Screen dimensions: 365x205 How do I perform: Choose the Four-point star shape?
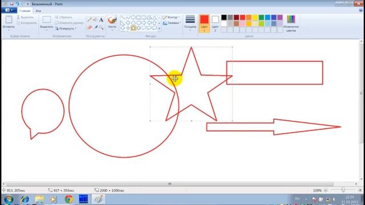coord(128,28)
